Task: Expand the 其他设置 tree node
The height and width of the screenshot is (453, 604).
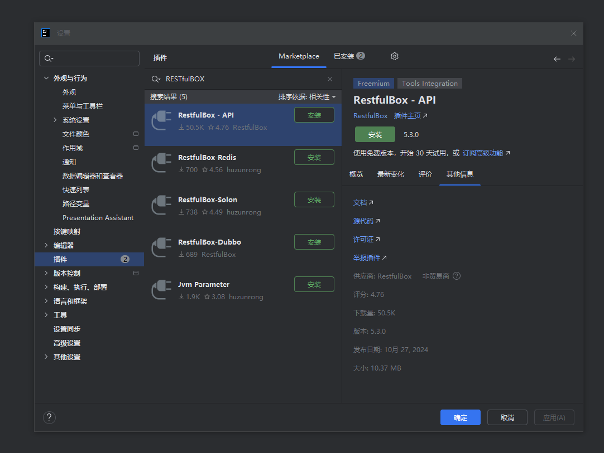Action: 46,357
